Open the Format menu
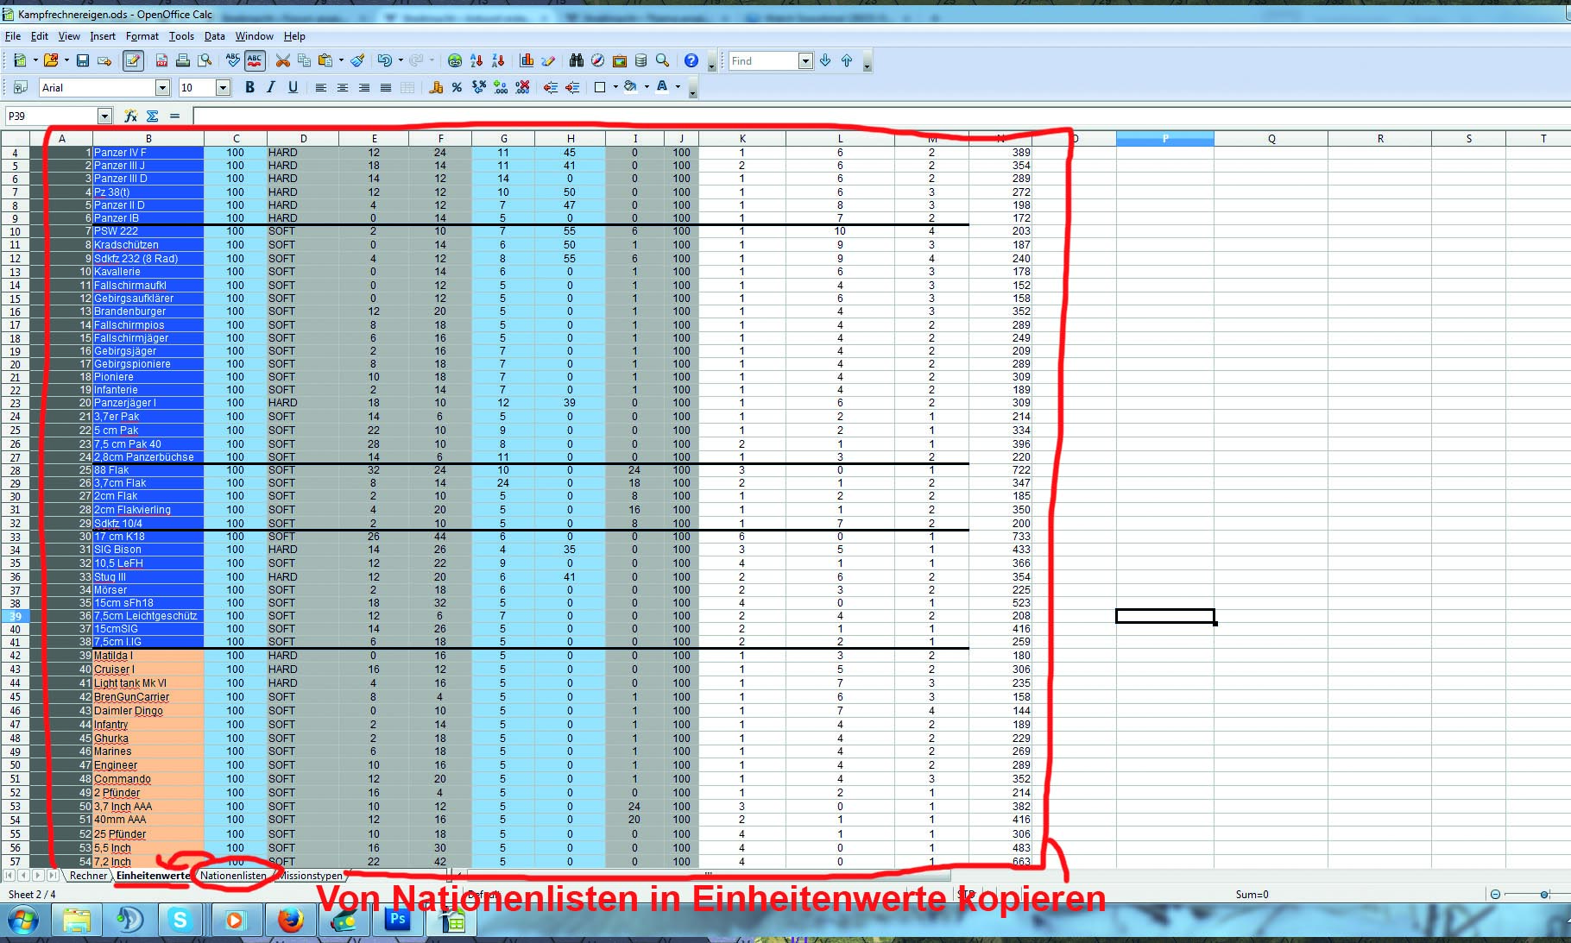 142,36
